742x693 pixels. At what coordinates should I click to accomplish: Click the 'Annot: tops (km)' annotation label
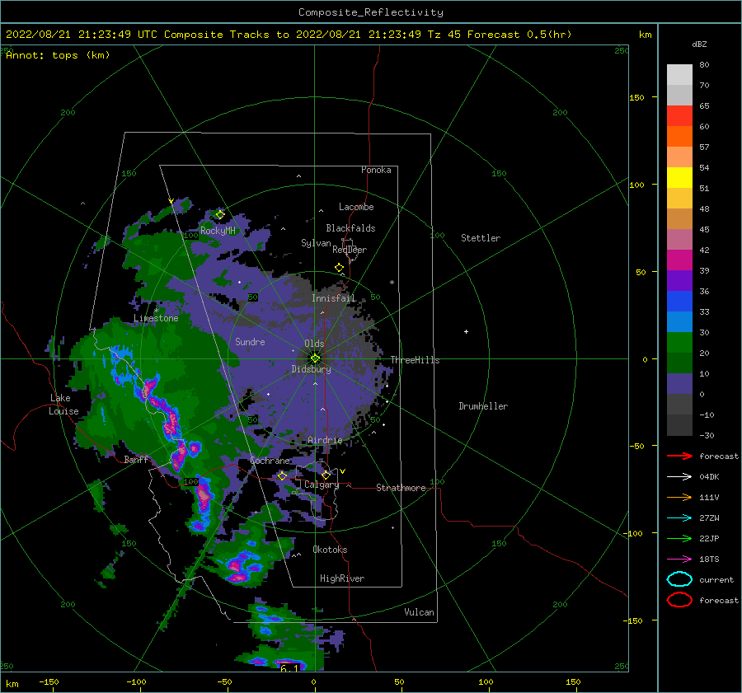coord(58,55)
